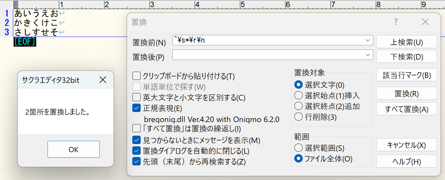
Task: Select the 行削除 radio option
Action: pos(298,117)
